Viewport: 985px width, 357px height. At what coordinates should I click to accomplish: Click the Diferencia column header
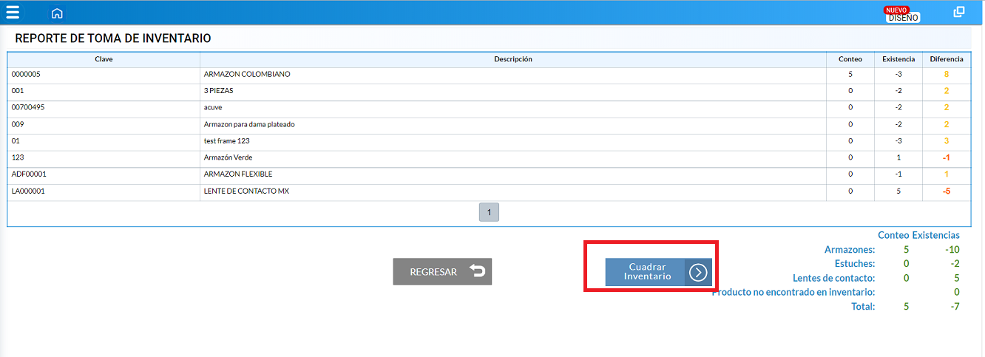947,59
